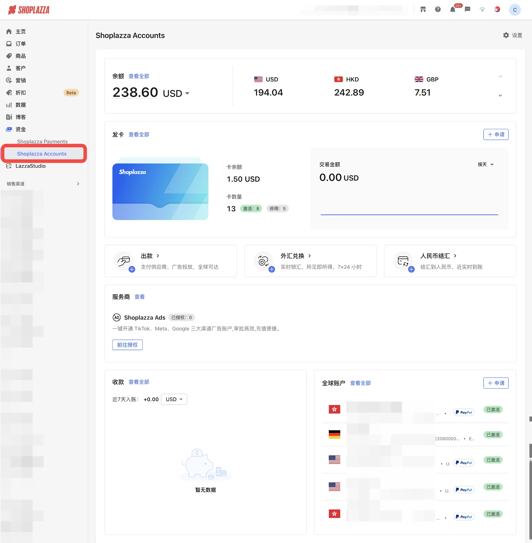
Task: Click the Hong Kong flag in last account row
Action: pyautogui.click(x=334, y=514)
